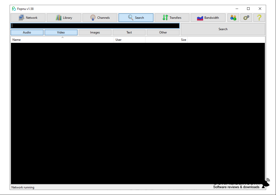Switch to the Library tab
This screenshot has height=195, width=276.
[64, 17]
